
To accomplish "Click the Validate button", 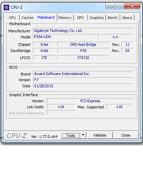I will pyautogui.click(x=100, y=135).
